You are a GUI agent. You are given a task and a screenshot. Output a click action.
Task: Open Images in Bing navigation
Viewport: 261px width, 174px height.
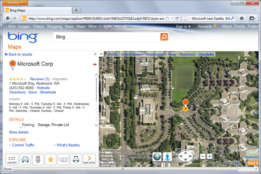click(24, 26)
